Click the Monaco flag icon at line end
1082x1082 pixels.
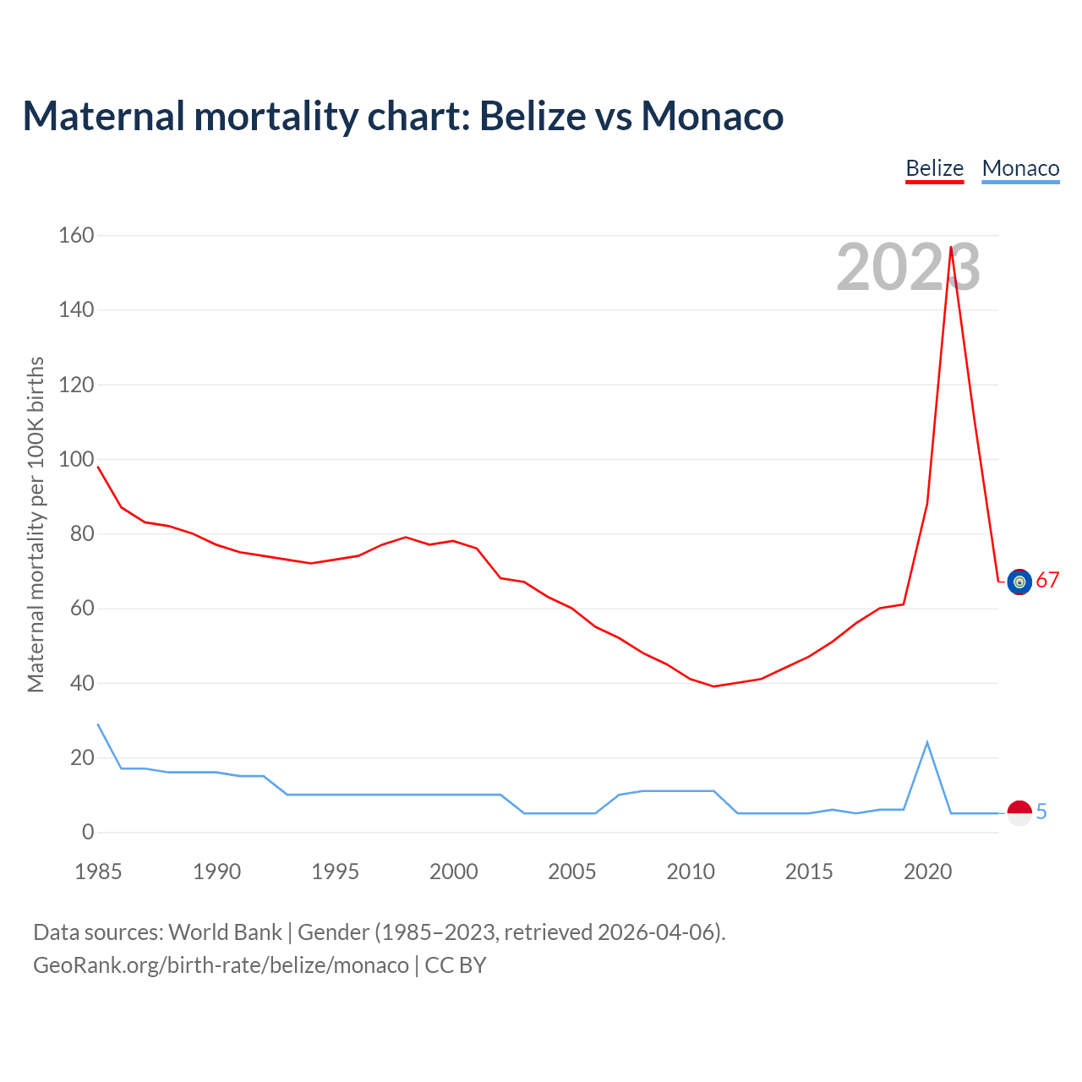click(1019, 812)
